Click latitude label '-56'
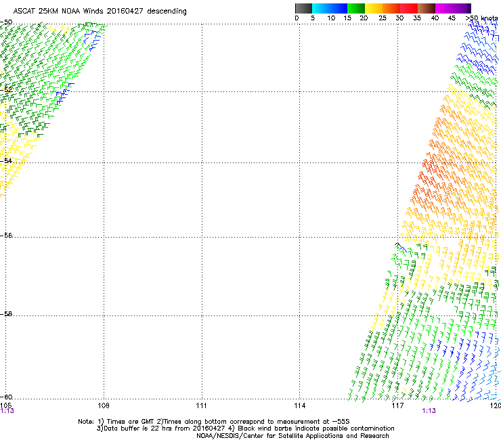501x440 pixels. pos(6,235)
